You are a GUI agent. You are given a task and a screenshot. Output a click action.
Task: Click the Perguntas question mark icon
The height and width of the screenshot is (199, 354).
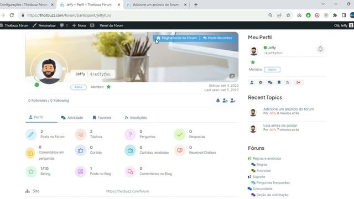click(x=130, y=134)
